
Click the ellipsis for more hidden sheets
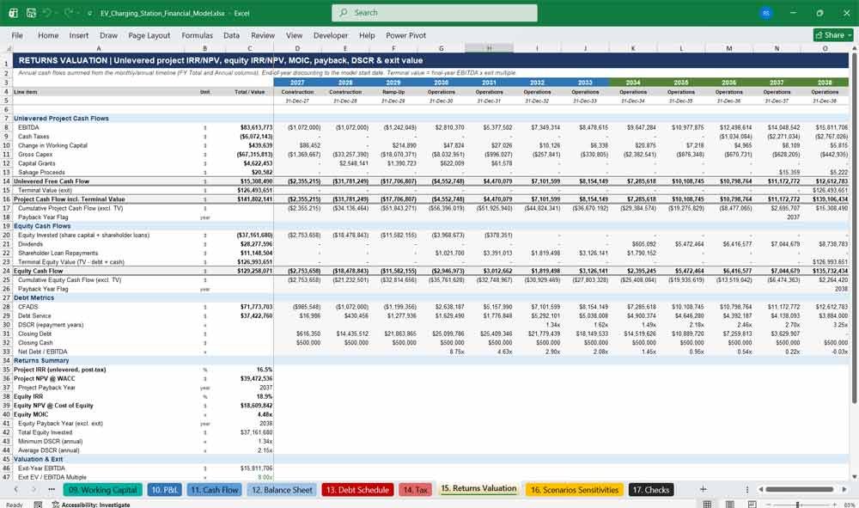(x=52, y=489)
